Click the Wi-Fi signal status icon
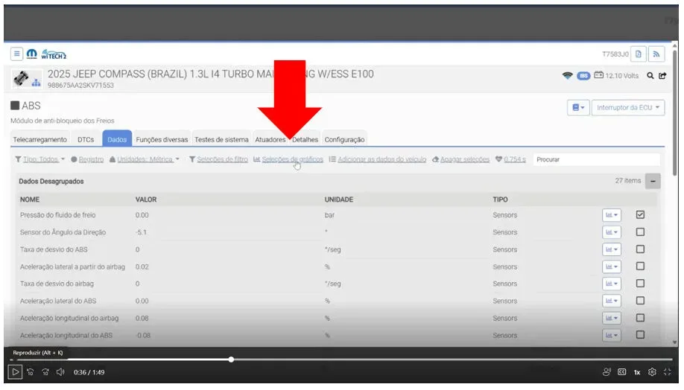 click(567, 75)
